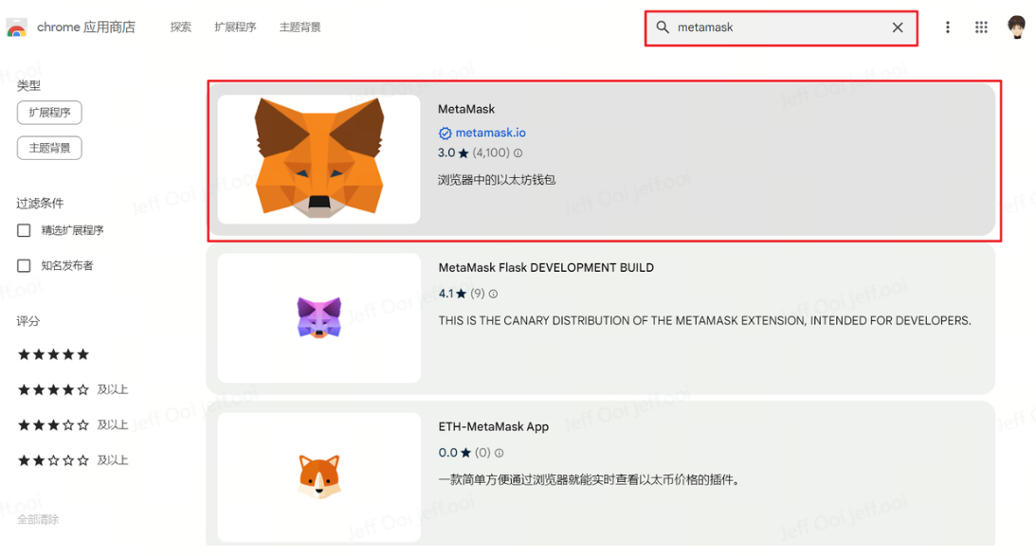1036x556 pixels.
Task: Open the ETH-MetaMask App title
Action: [x=494, y=426]
